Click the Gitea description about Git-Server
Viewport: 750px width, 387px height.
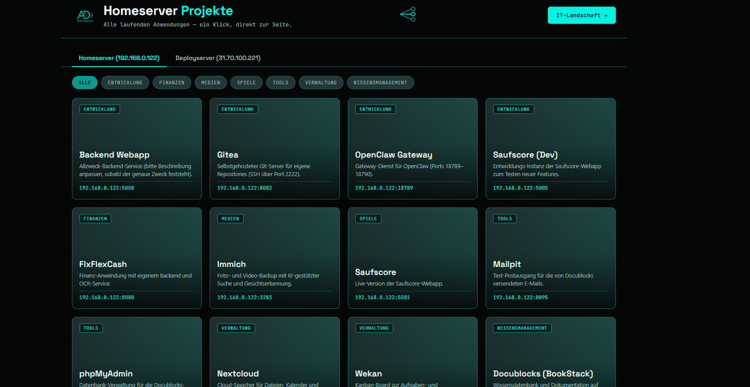click(x=264, y=170)
